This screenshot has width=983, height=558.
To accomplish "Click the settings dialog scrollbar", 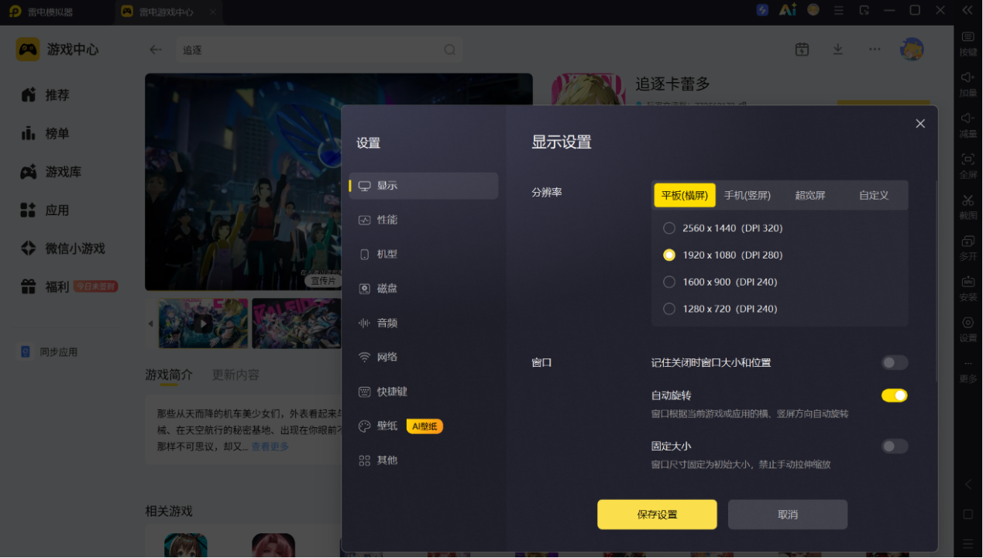I will click(936, 280).
